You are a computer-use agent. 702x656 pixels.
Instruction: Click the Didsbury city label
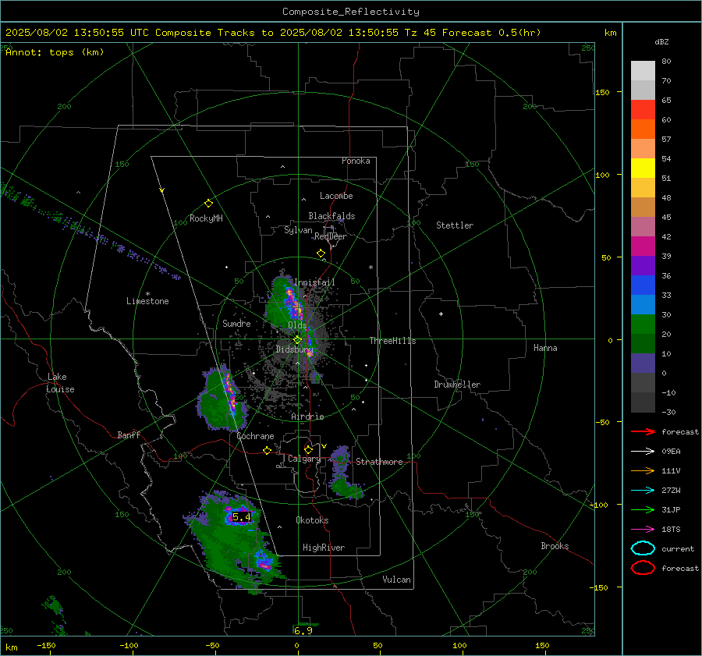[294, 349]
